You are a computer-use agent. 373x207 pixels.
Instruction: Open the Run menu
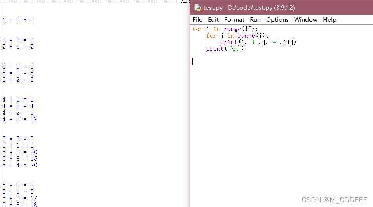255,20
